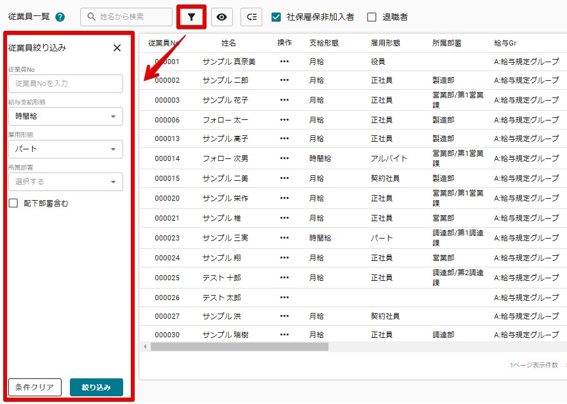Enable the 退職者 checkbox
This screenshot has height=404, width=567.
(371, 17)
